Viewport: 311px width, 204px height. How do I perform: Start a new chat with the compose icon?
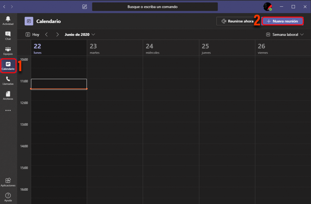[x=84, y=6]
